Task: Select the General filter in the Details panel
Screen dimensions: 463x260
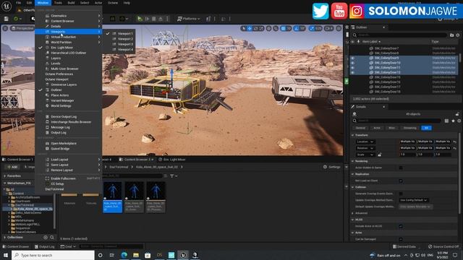Action: click(360, 128)
